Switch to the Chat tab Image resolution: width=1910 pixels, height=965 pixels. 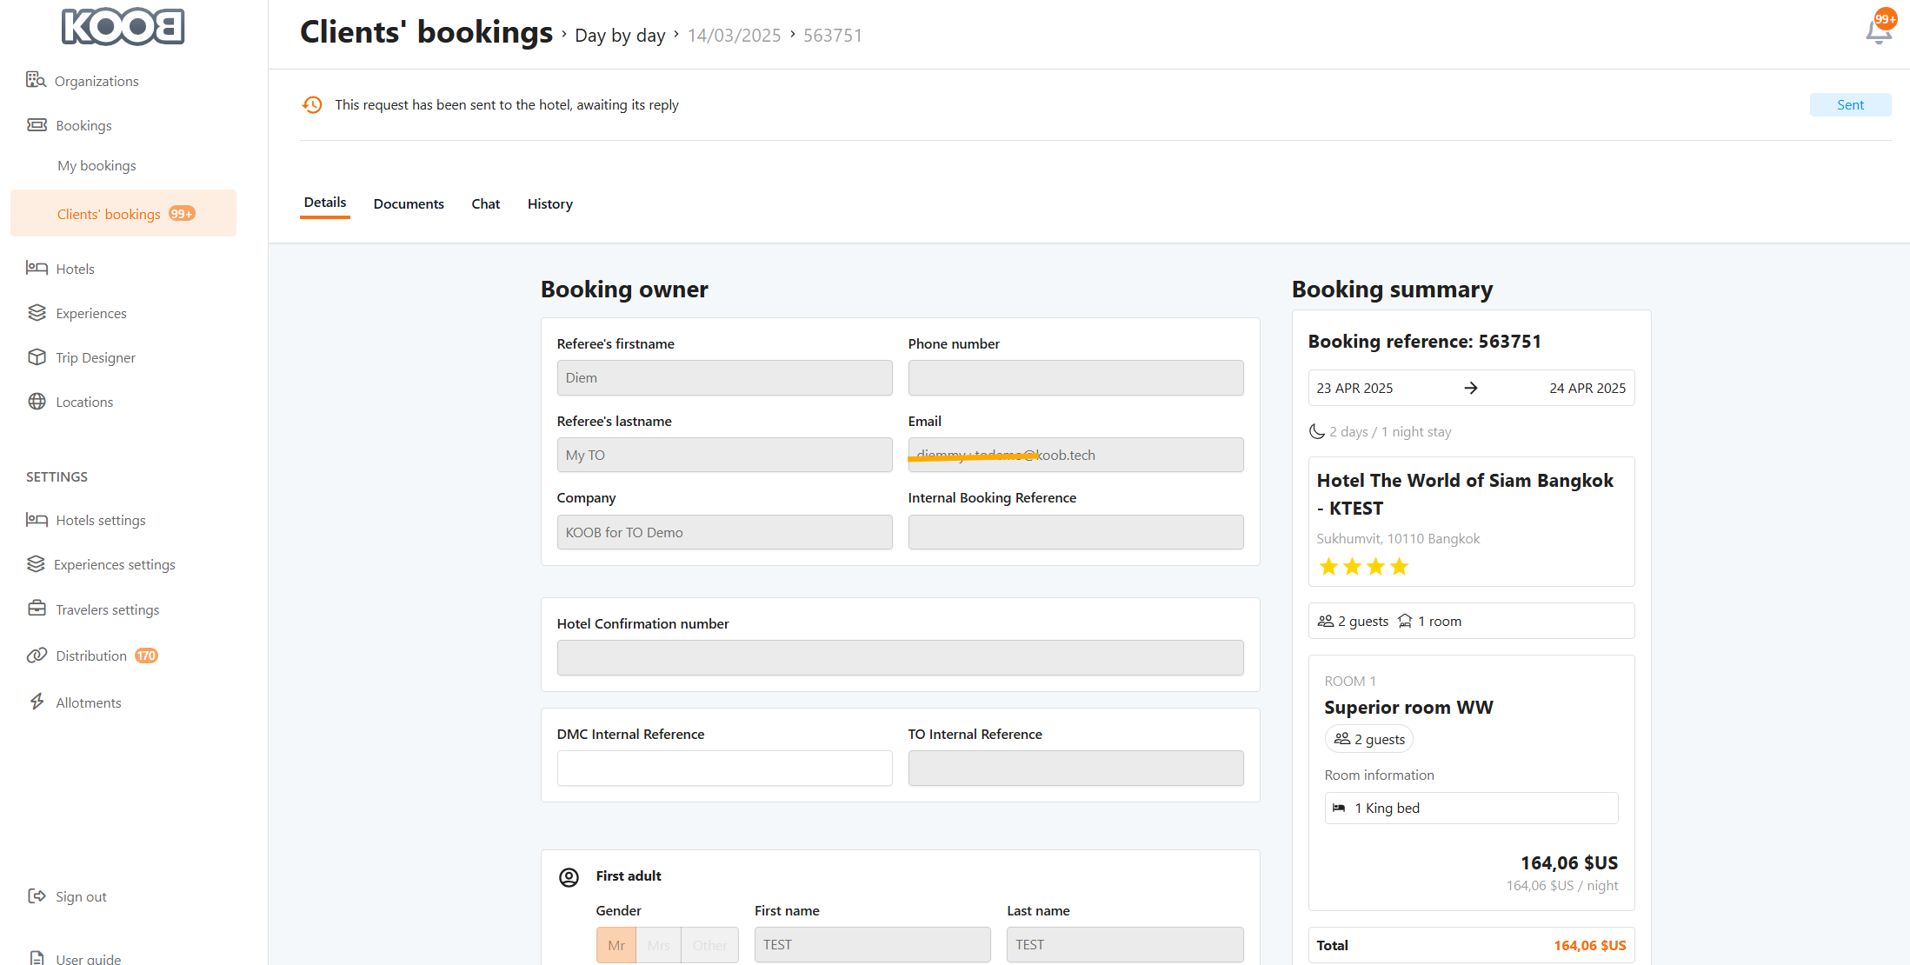(x=485, y=203)
